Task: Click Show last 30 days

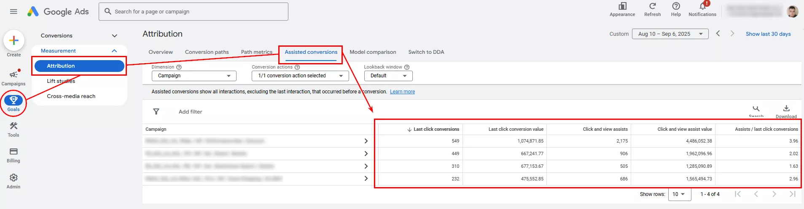Action: click(x=768, y=34)
